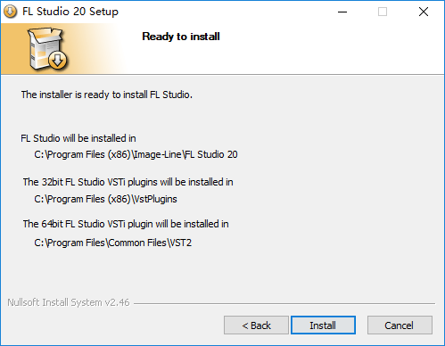Click the Common Files\VST2 path text
Screen dimensions: 445x346
[x=112, y=243]
